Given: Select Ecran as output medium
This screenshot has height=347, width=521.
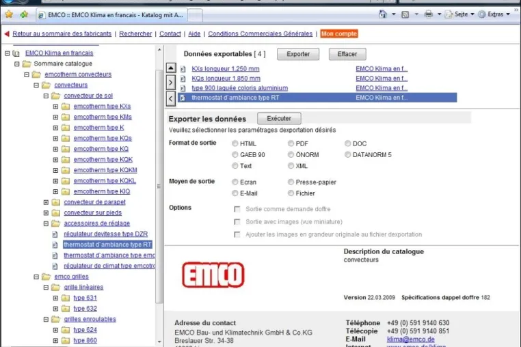Looking at the screenshot, I should pyautogui.click(x=235, y=182).
